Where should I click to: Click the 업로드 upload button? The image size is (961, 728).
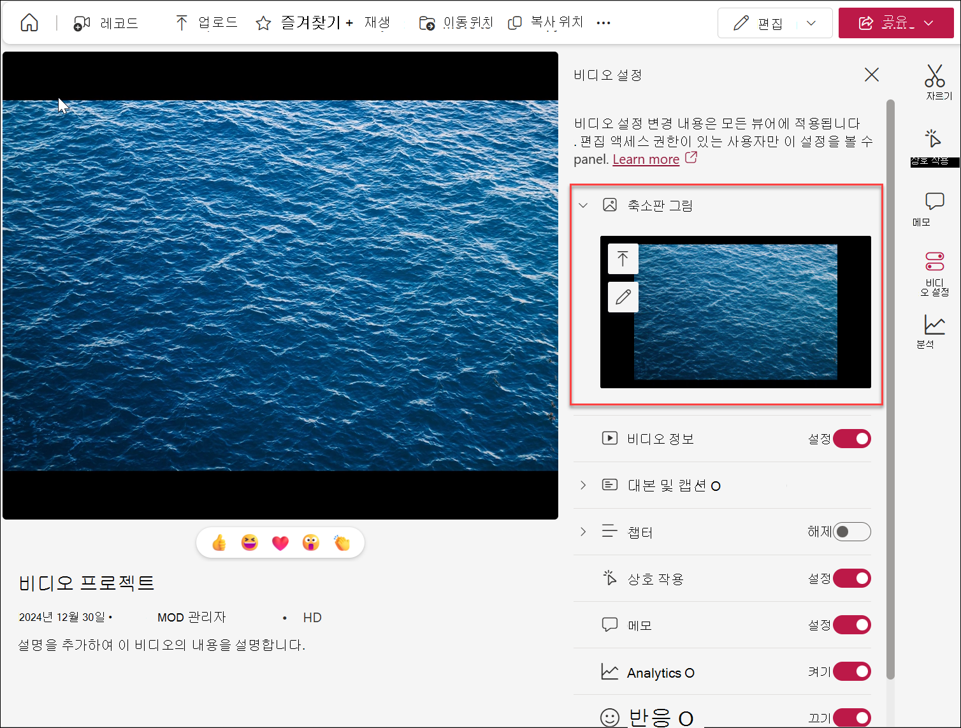pos(206,23)
